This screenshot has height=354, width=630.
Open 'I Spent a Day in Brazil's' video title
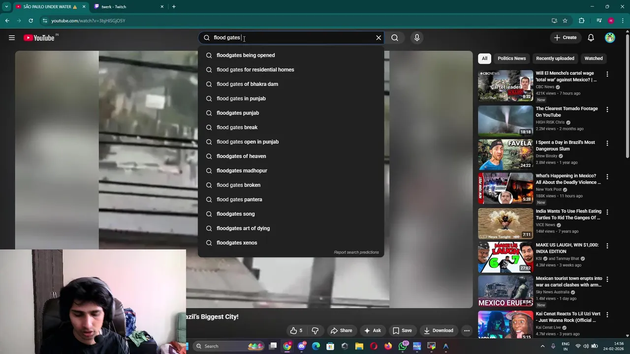pyautogui.click(x=565, y=146)
